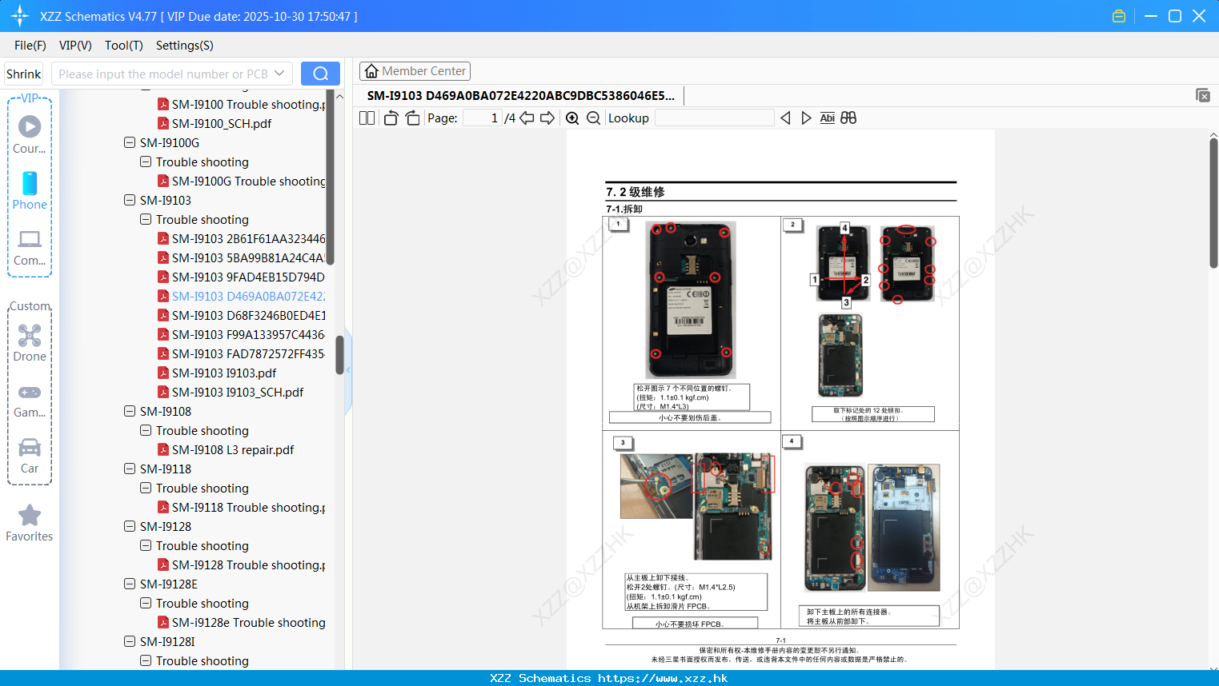Open the Member Center button
This screenshot has width=1219, height=686.
pyautogui.click(x=415, y=71)
